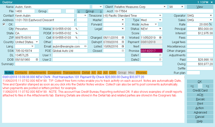The image size is (215, 127).
Task: Go to previous debtor with << button
Action: point(192,86)
